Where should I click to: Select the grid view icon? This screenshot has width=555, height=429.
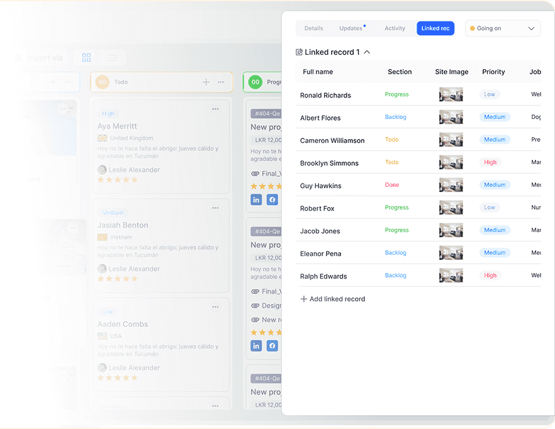(86, 57)
